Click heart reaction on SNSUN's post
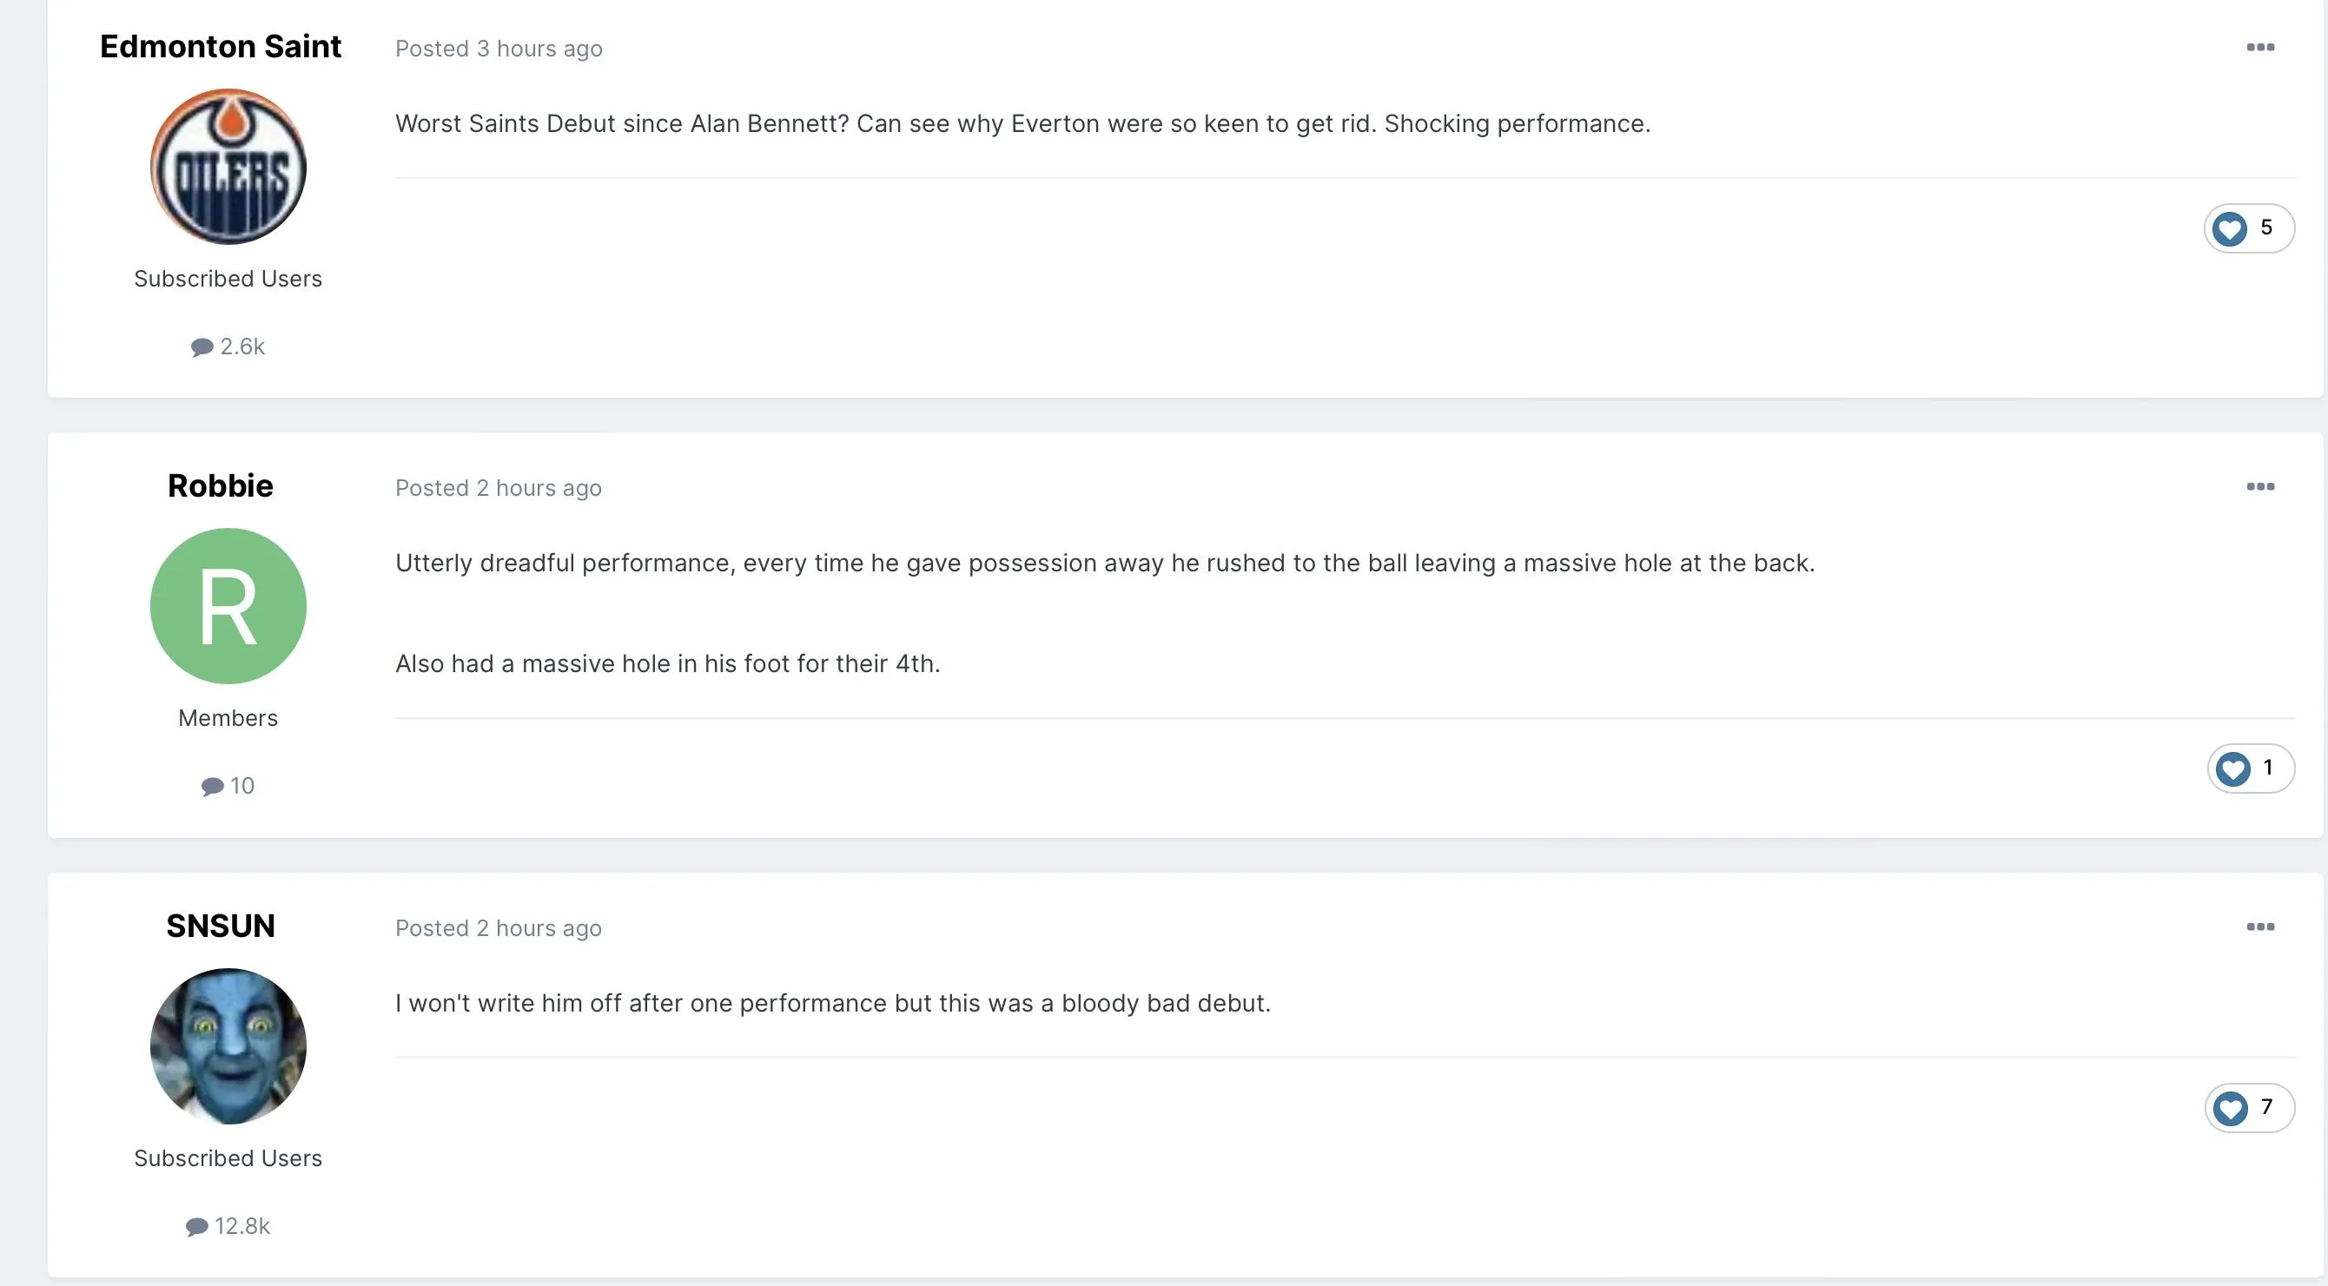The height and width of the screenshot is (1286, 2328). coord(2231,1108)
